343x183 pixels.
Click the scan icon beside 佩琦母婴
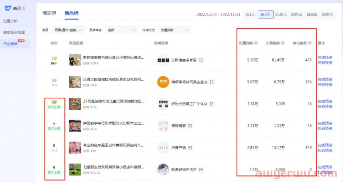click(x=190, y=126)
